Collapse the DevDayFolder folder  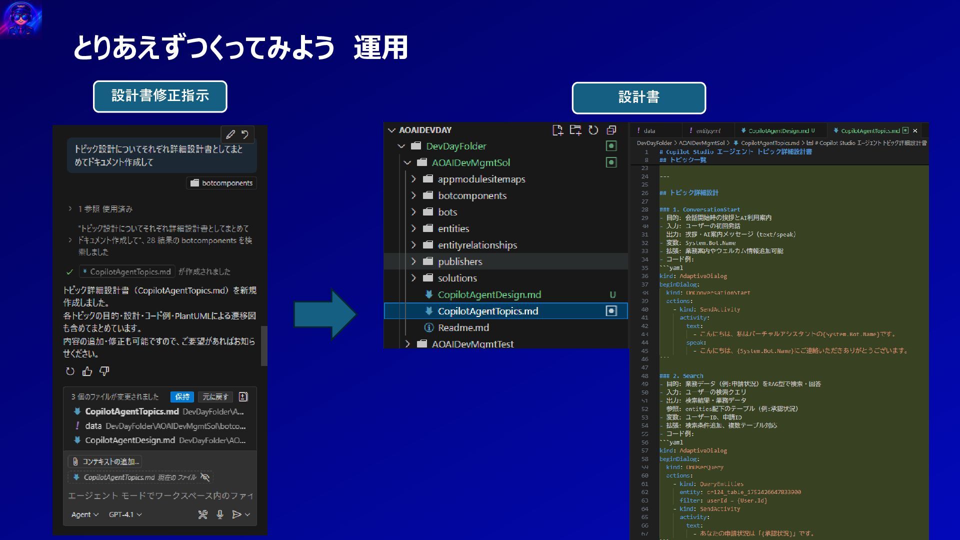(x=401, y=146)
